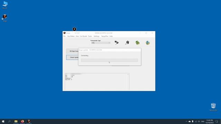The image size is (221, 124).
Task: Click the Check Update button
Action: [x=72, y=58]
